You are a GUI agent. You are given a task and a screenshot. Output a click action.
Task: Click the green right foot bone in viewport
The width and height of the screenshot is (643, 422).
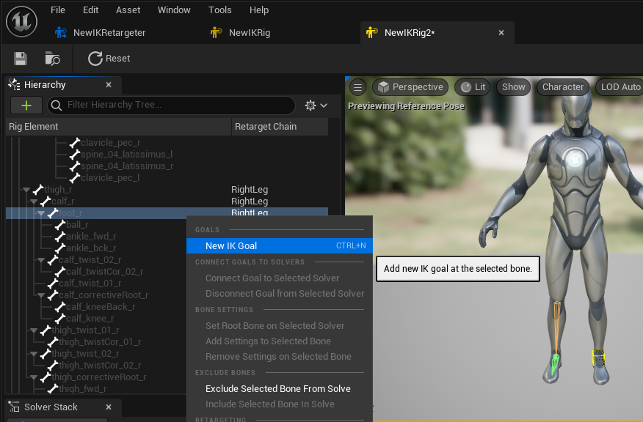[554, 365]
